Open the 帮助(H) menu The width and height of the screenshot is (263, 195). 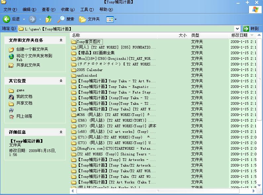[x=106, y=9]
